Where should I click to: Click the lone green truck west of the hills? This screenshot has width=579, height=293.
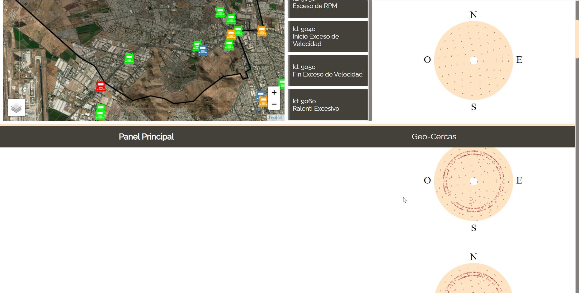pos(129,58)
